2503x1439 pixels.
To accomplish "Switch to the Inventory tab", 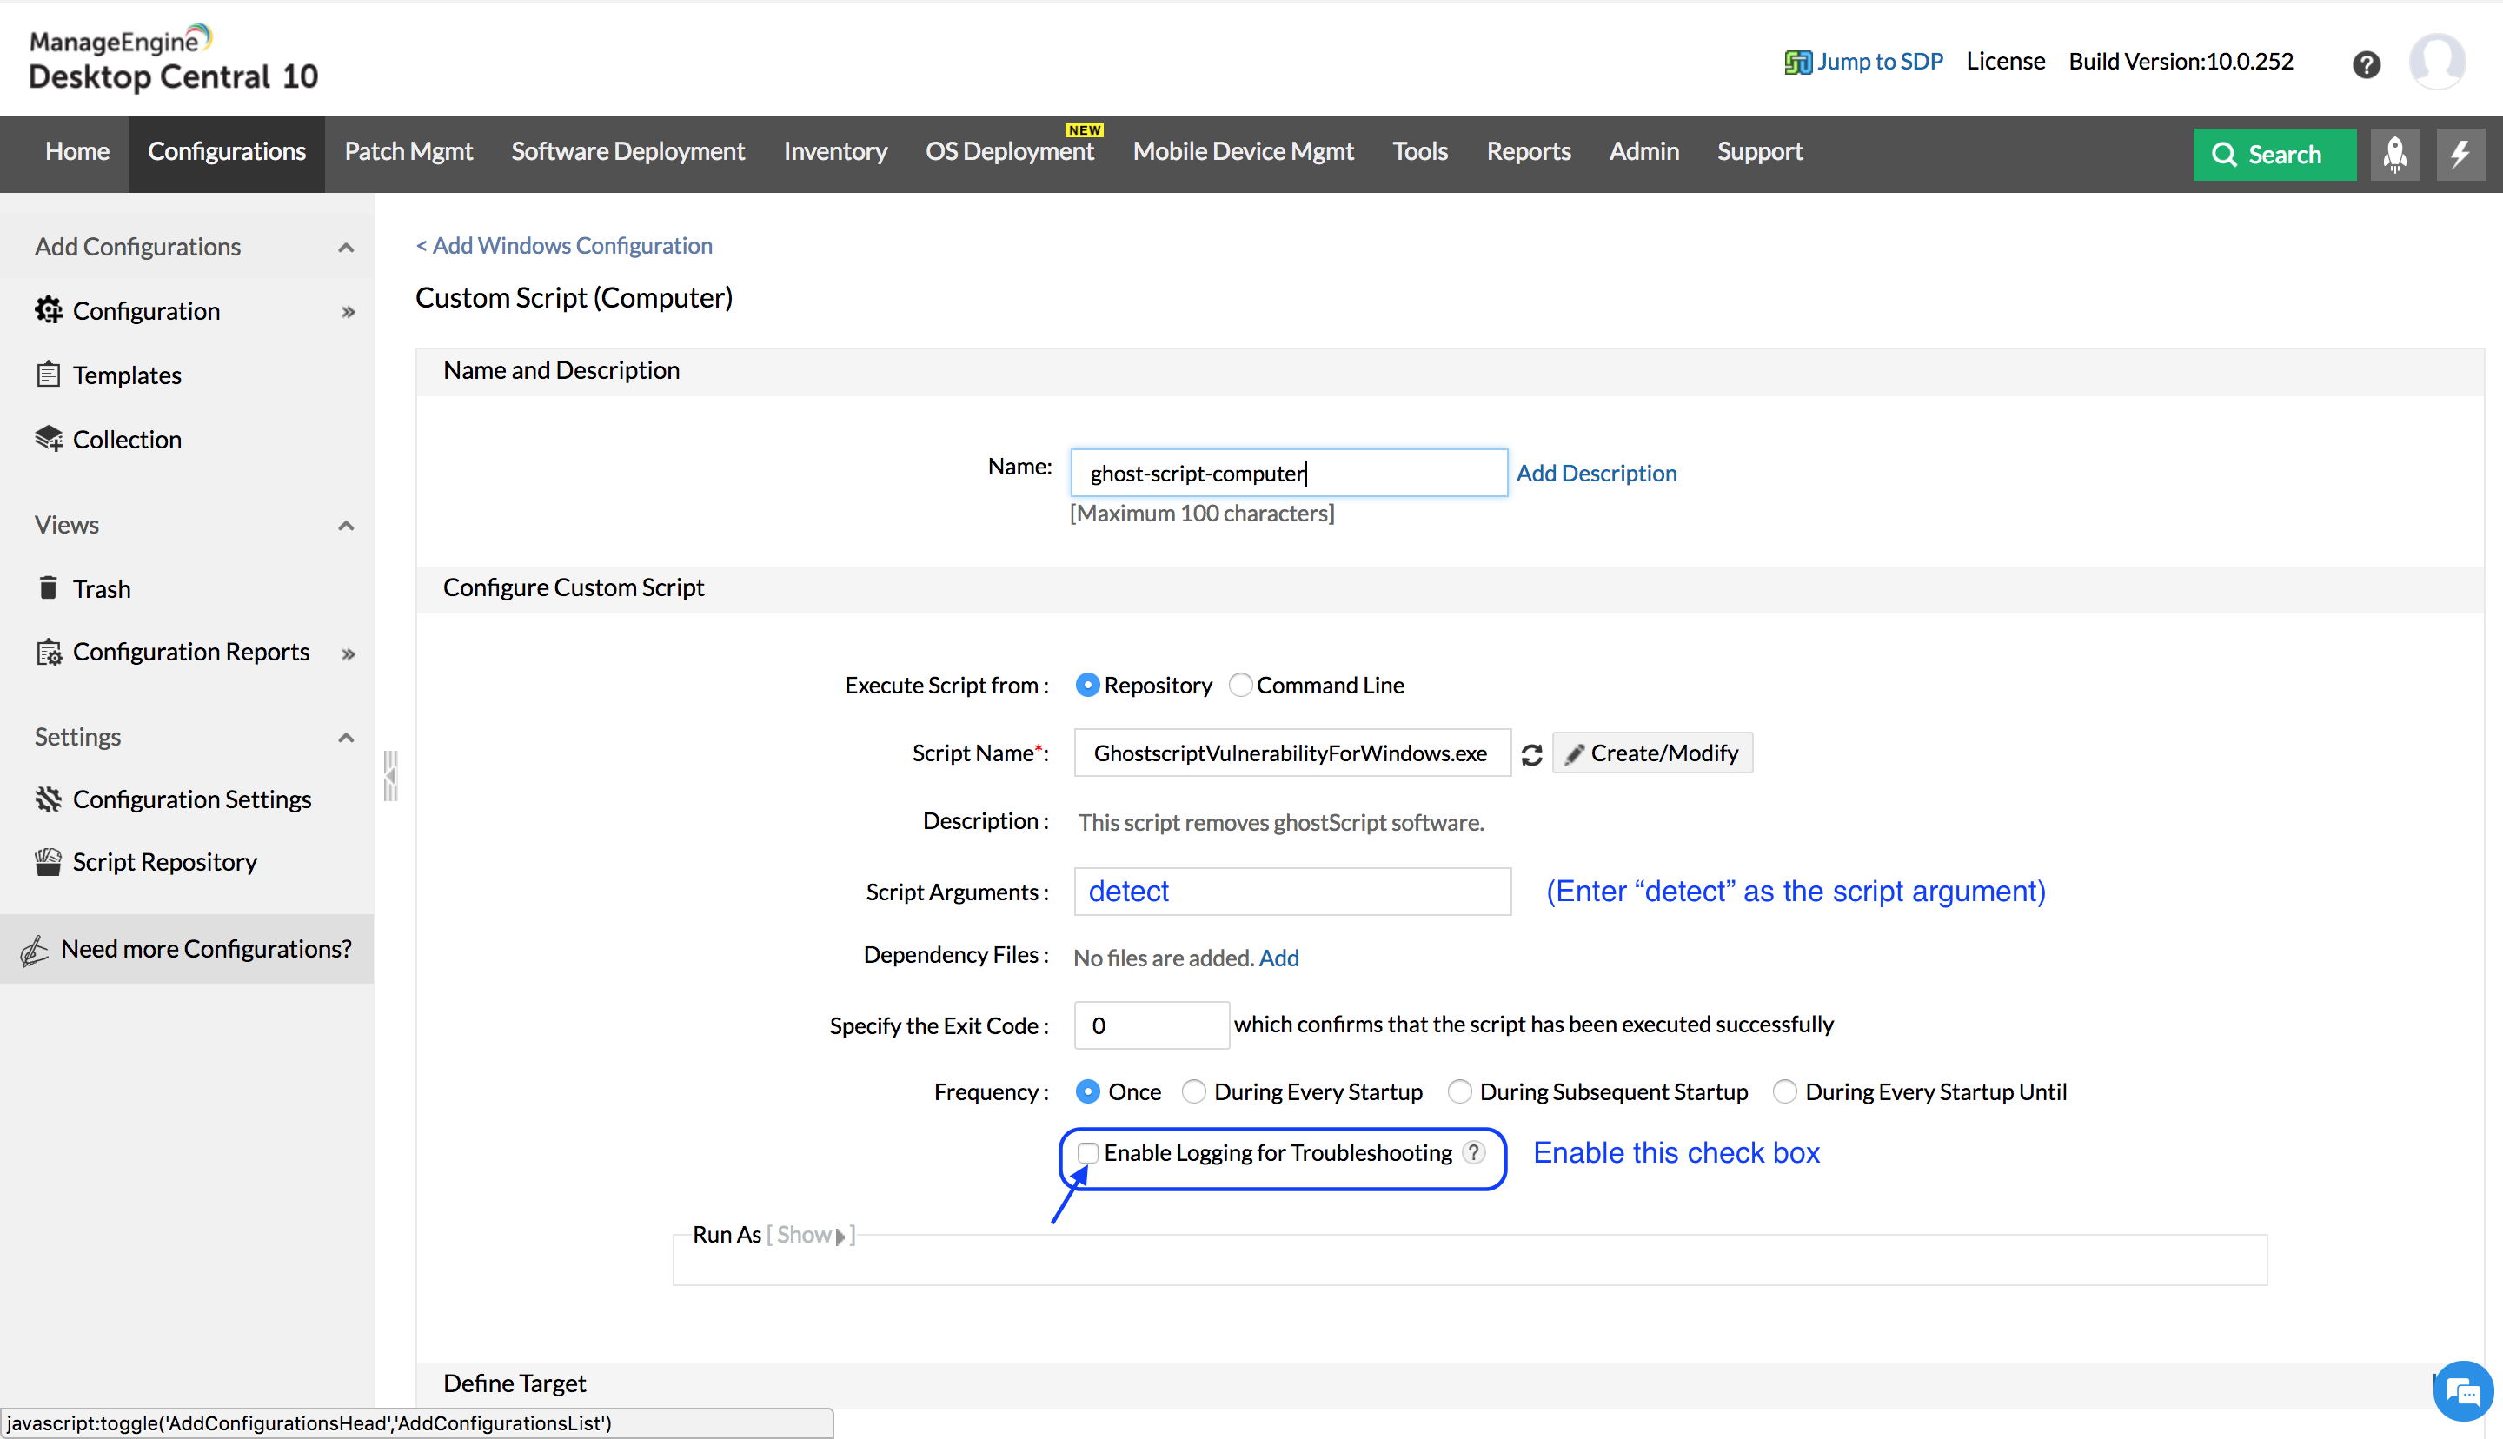I will (x=835, y=151).
